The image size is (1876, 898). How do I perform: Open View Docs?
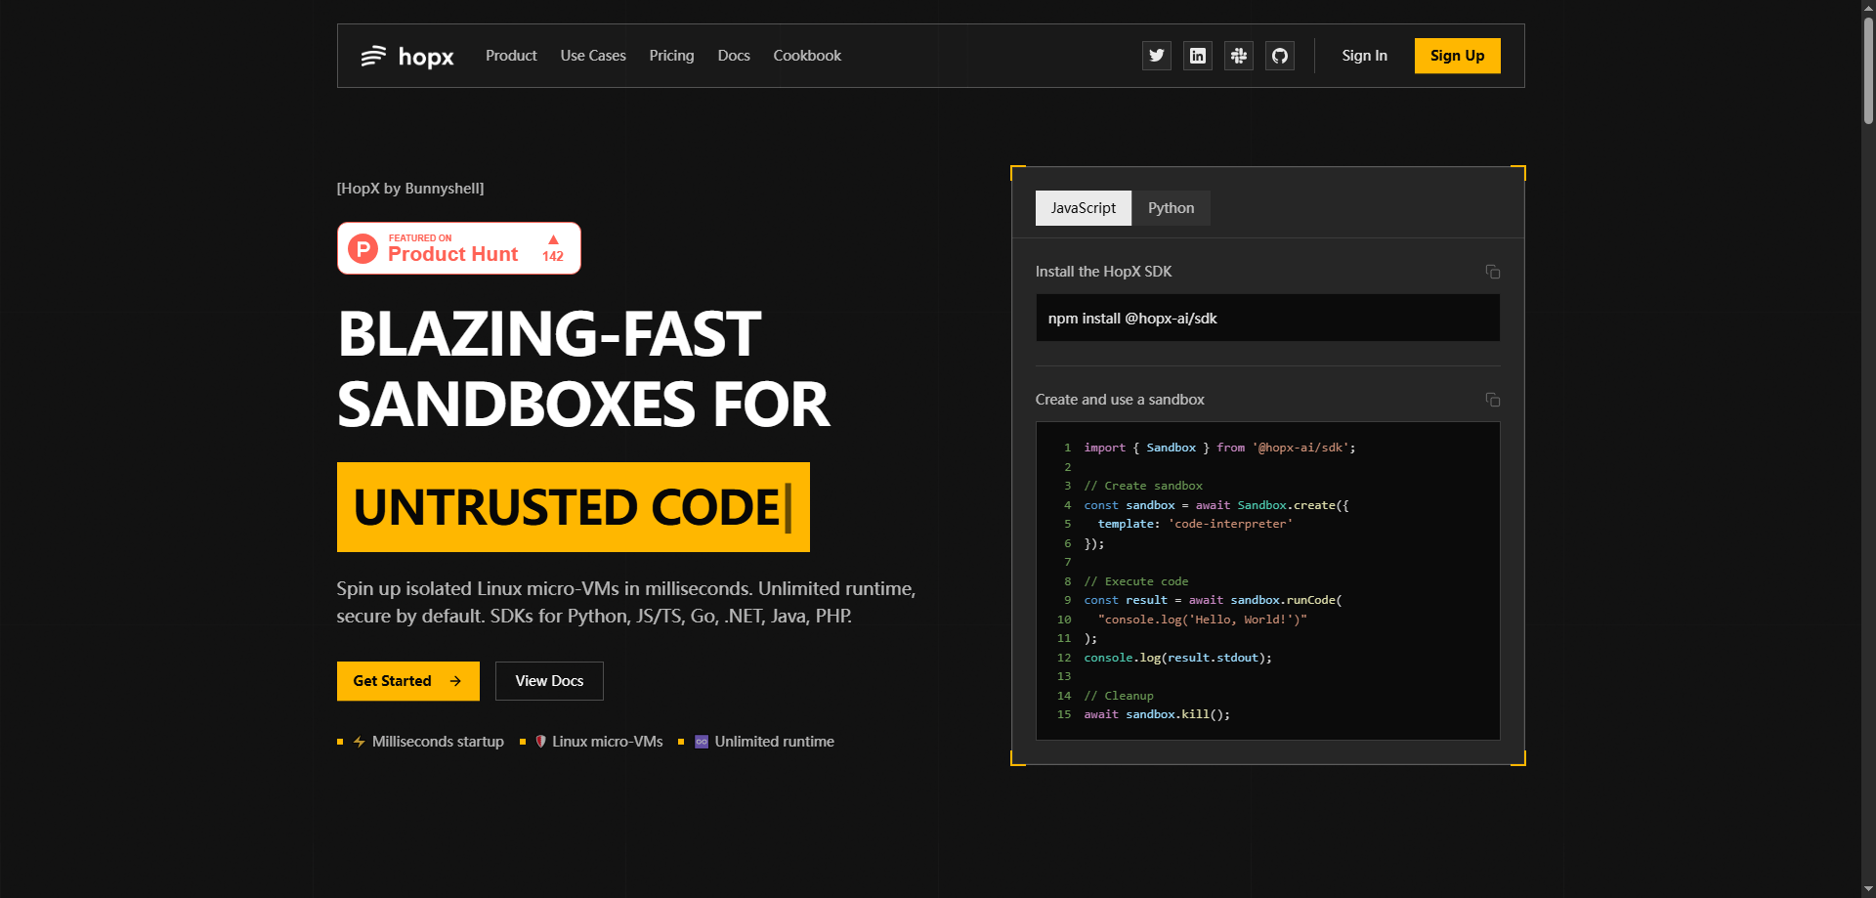pyautogui.click(x=548, y=680)
